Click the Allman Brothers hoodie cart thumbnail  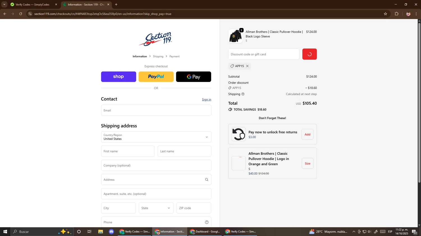click(235, 36)
